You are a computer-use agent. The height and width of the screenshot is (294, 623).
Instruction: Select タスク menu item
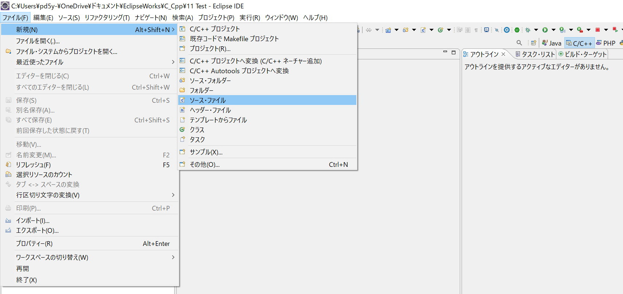tap(267, 140)
